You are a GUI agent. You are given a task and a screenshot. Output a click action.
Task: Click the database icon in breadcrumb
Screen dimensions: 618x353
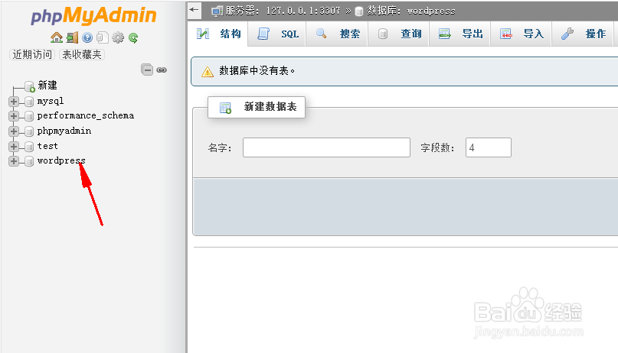[358, 11]
